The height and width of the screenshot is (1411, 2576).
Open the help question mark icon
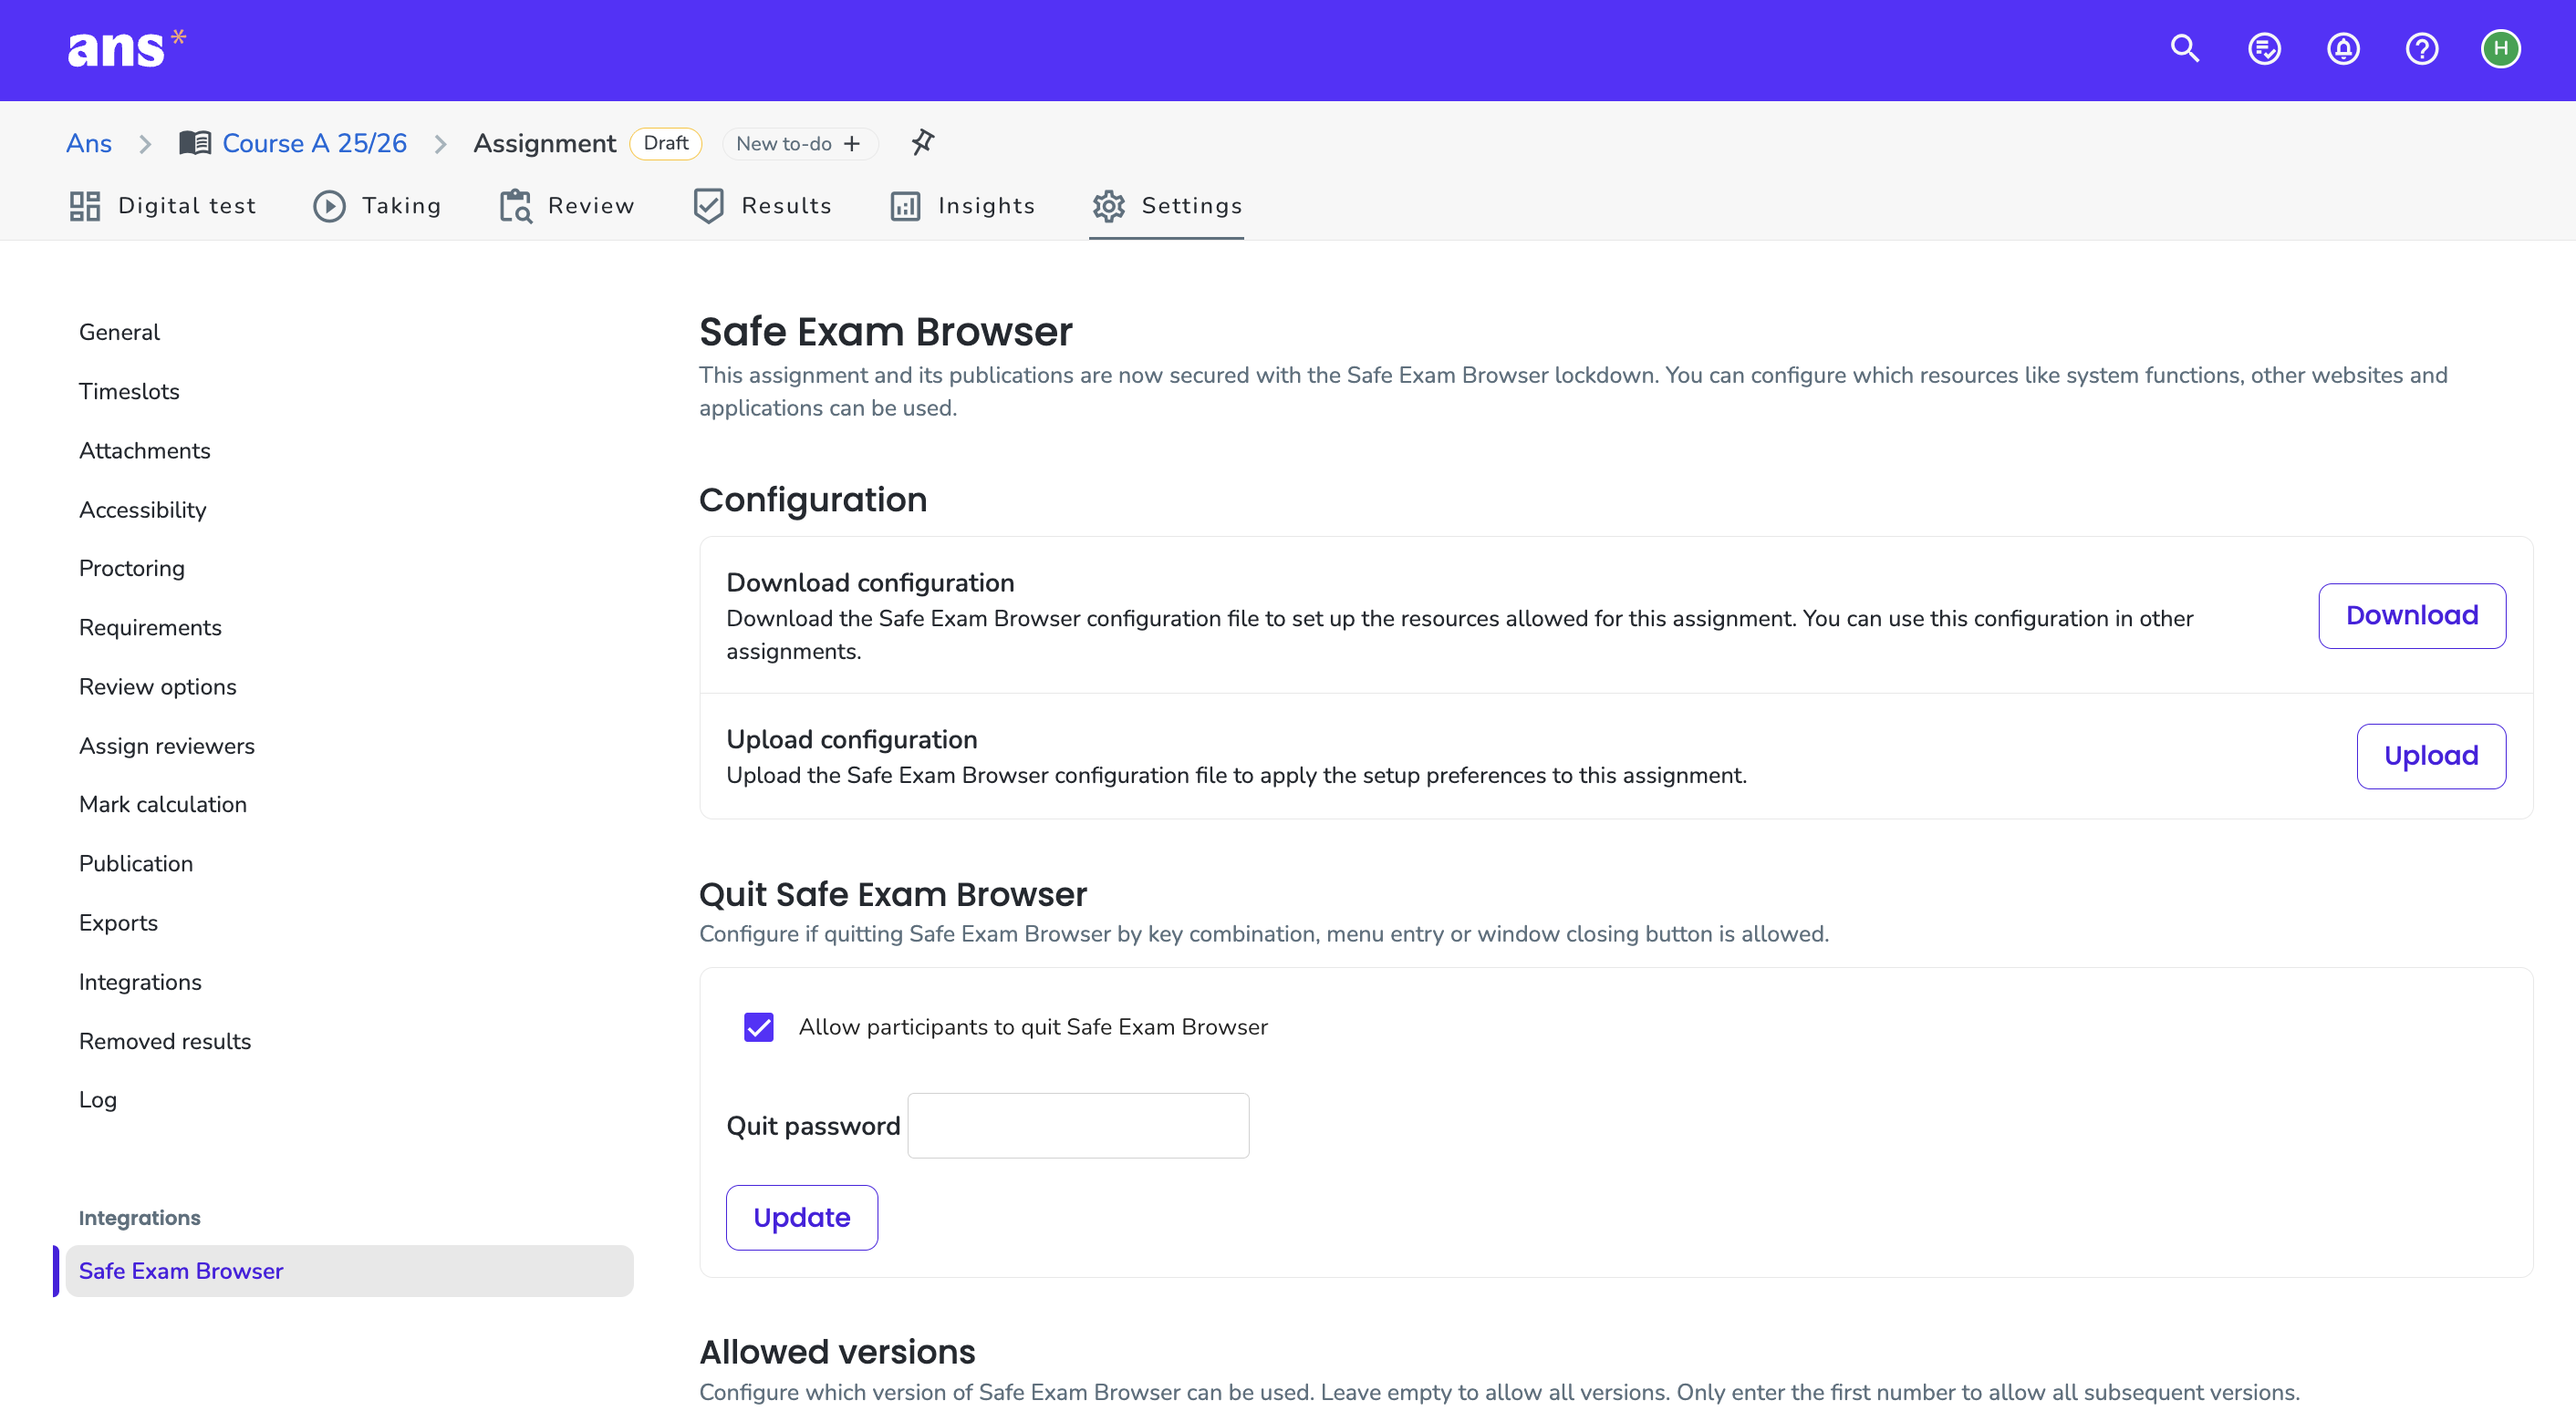[x=2422, y=48]
